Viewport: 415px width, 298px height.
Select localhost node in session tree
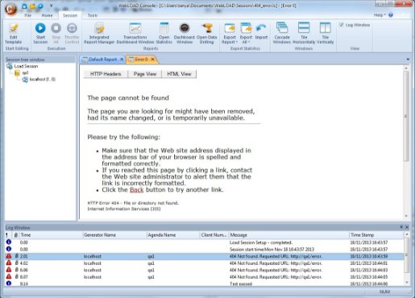pyautogui.click(x=42, y=79)
